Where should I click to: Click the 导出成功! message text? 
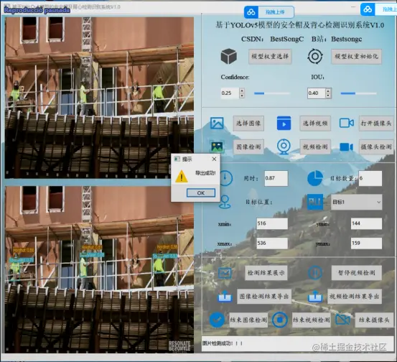point(205,173)
